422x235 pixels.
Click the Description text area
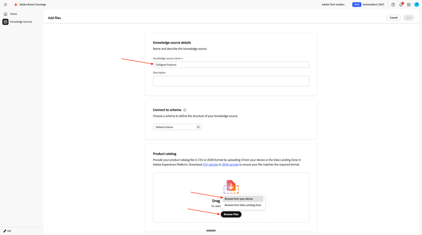(x=231, y=81)
